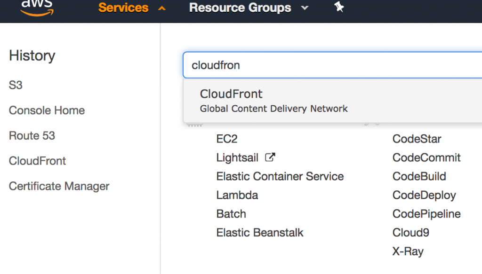The image size is (482, 274).
Task: Click the History heading
Action: 32,55
